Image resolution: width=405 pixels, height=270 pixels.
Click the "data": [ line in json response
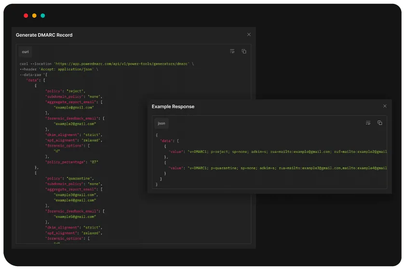pos(170,141)
